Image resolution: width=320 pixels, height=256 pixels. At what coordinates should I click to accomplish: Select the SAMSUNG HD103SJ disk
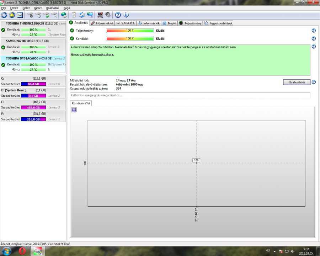pos(33,46)
